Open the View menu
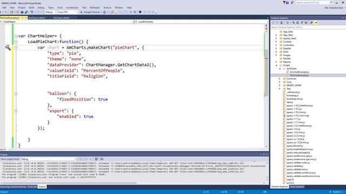Viewport: 346px width, 194px height. point(12,8)
